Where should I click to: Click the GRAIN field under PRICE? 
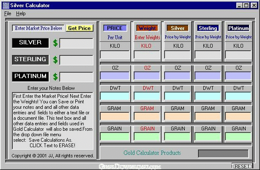(x=115, y=137)
